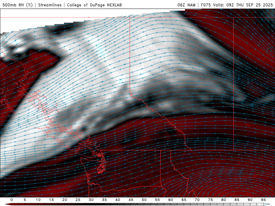Click the "500mb RH (%)" title text
275x206 pixels.
point(18,5)
